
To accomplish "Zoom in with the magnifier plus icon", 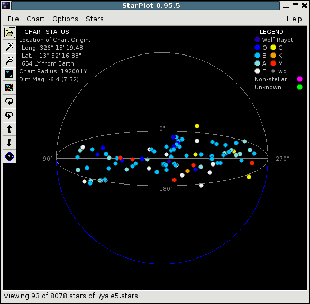I will (x=10, y=47).
